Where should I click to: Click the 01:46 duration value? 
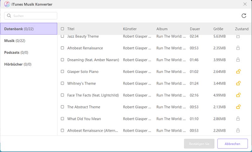pos(194,60)
